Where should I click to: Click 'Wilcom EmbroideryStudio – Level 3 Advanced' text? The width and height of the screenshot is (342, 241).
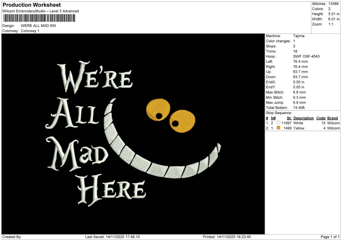click(x=40, y=11)
